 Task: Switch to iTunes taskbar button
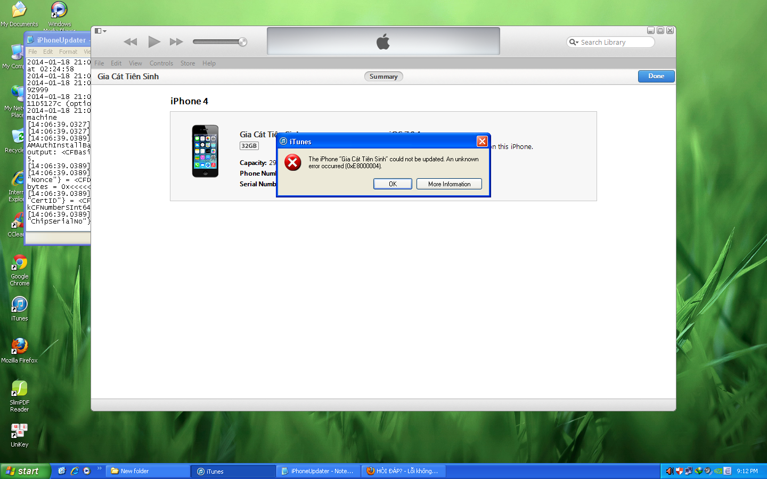tap(233, 471)
